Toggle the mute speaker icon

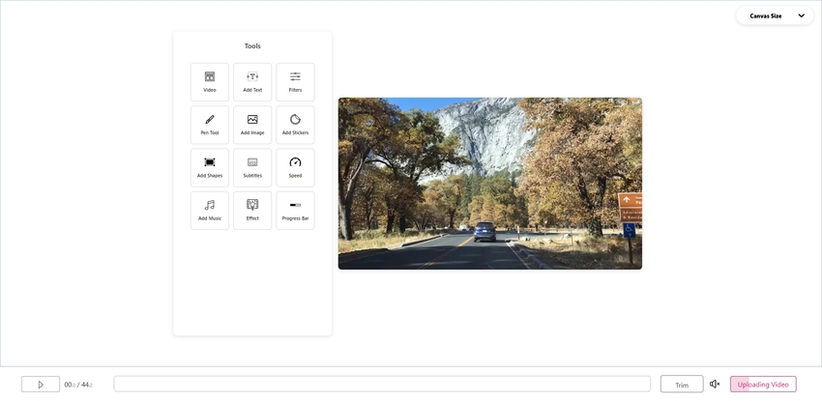(x=715, y=385)
